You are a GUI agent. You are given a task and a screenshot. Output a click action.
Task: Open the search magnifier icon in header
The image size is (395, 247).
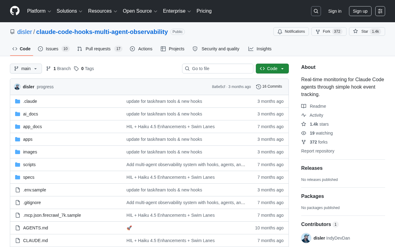click(x=316, y=11)
